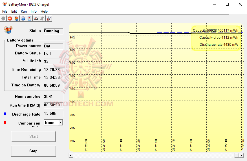Open the Info menu

coord(34,12)
